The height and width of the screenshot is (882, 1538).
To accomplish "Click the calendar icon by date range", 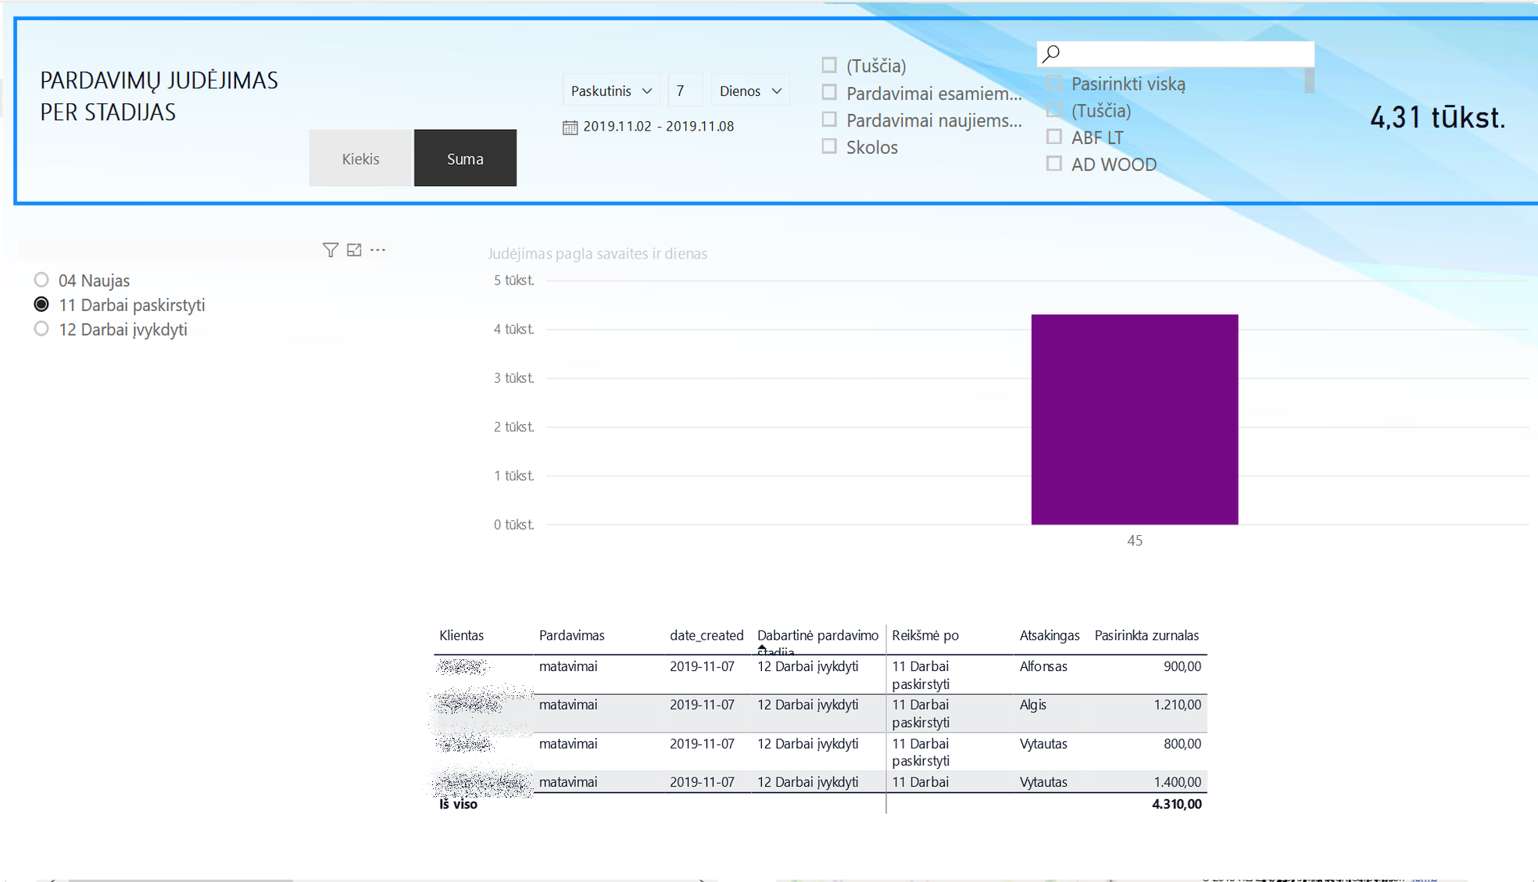I will click(x=570, y=127).
